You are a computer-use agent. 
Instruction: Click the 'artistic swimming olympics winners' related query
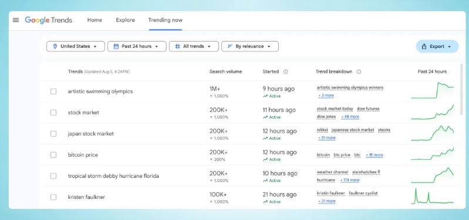350,88
